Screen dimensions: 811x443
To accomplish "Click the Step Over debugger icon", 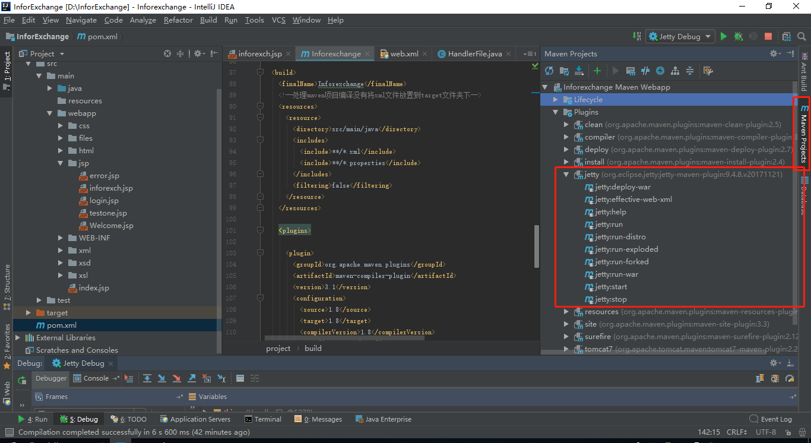I will [147, 378].
